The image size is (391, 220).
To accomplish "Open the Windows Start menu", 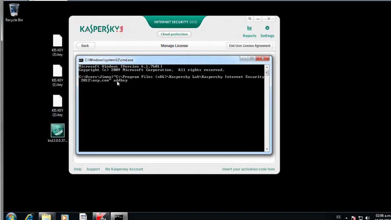I will (x=11, y=217).
